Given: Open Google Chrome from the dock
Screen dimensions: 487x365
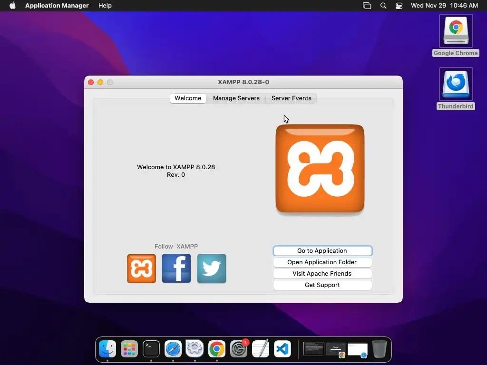Looking at the screenshot, I should point(217,349).
